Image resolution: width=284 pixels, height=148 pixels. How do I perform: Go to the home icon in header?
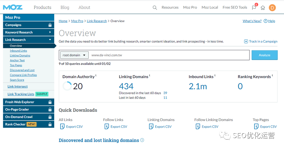pos(263,8)
